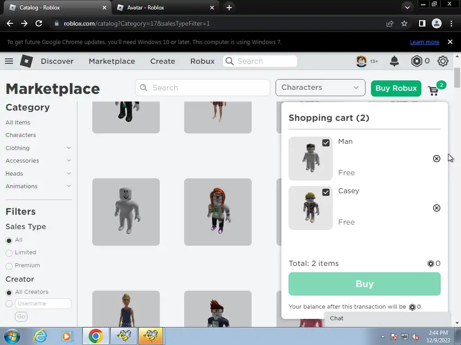Launch Internet Explorer from taskbar

(40, 336)
